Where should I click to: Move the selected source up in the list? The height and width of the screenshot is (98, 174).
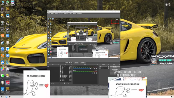pos(67,83)
